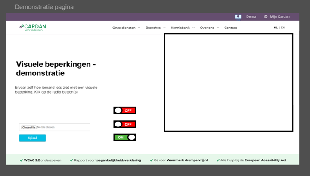Click the Cardan logo
The image size is (310, 176).
[33, 28]
